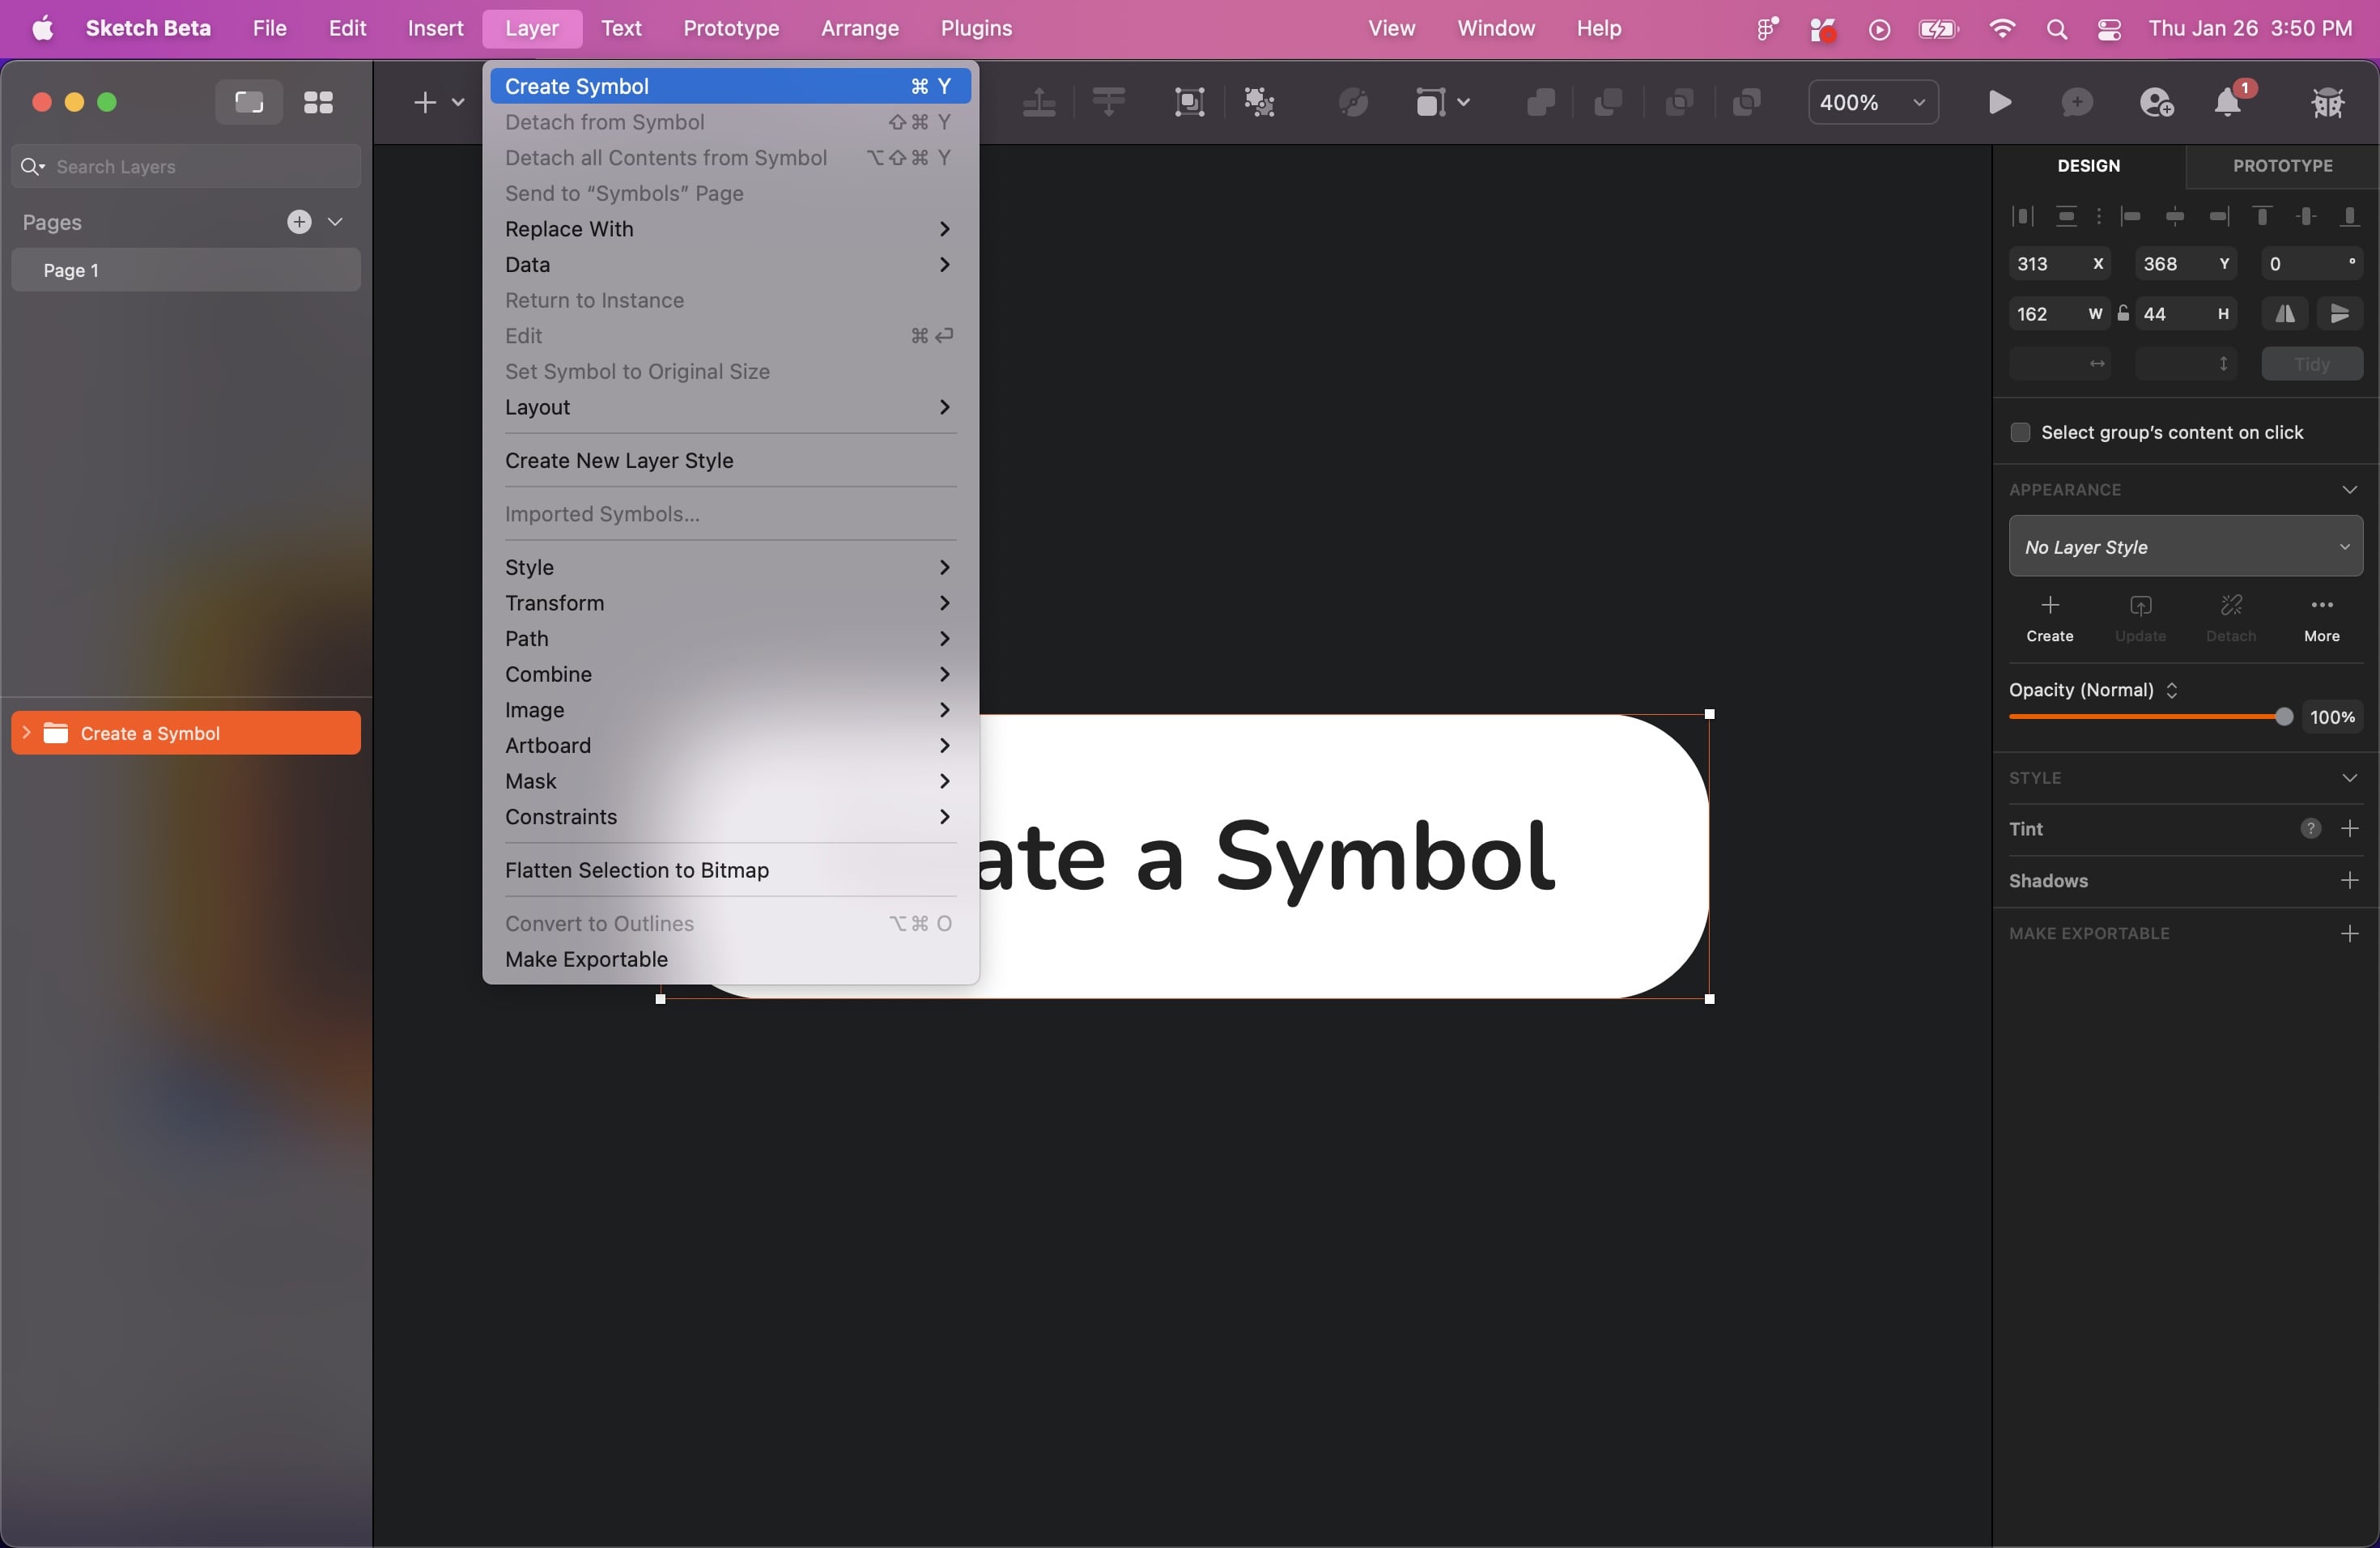
Task: Show canvas view with layer list toggle
Action: click(x=249, y=102)
